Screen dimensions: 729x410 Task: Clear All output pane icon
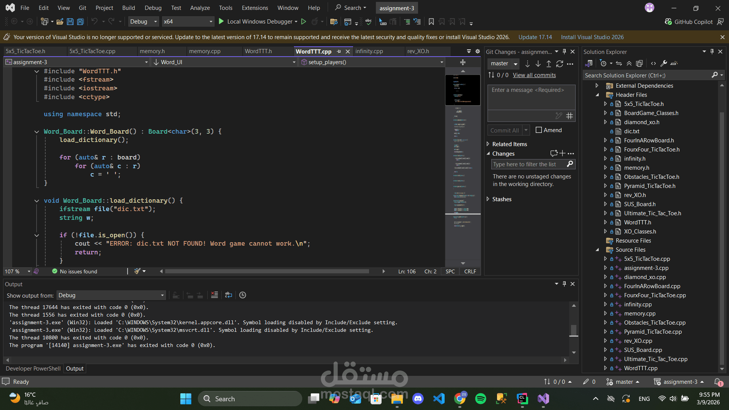pyautogui.click(x=215, y=295)
